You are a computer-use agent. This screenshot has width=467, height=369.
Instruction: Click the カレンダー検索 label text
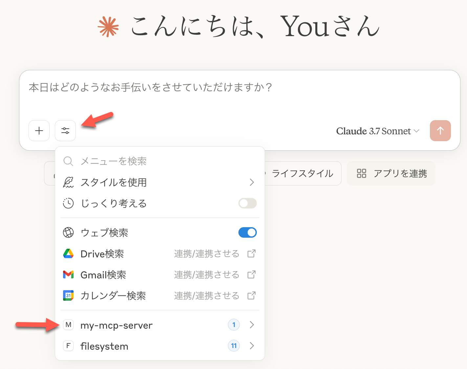click(113, 296)
